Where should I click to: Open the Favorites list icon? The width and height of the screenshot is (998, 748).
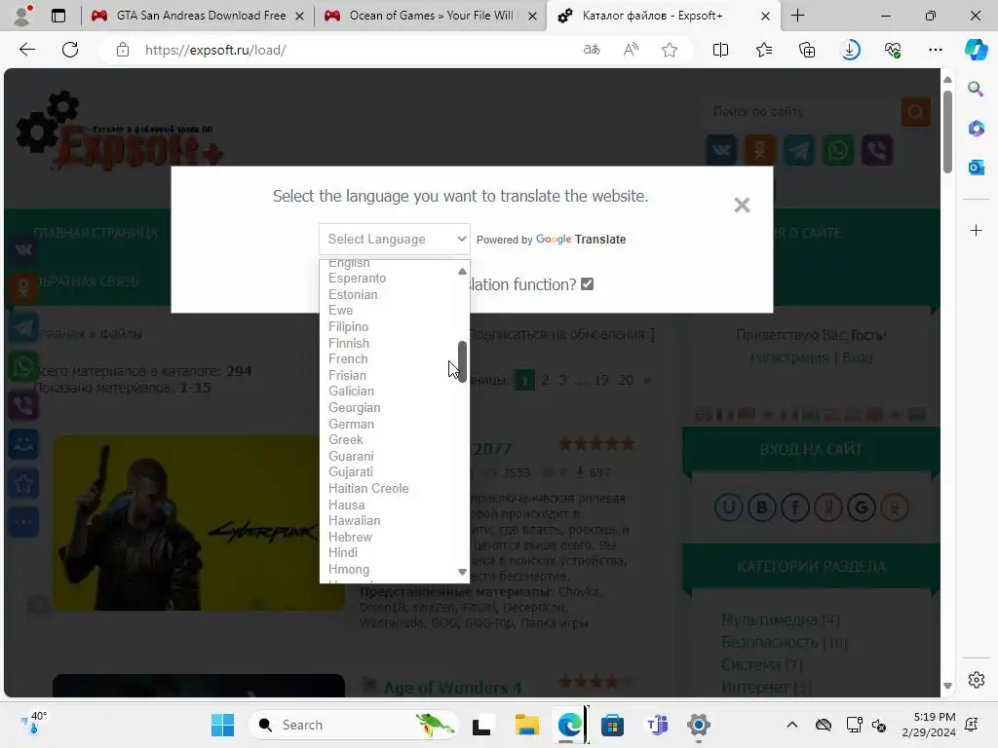(x=764, y=50)
